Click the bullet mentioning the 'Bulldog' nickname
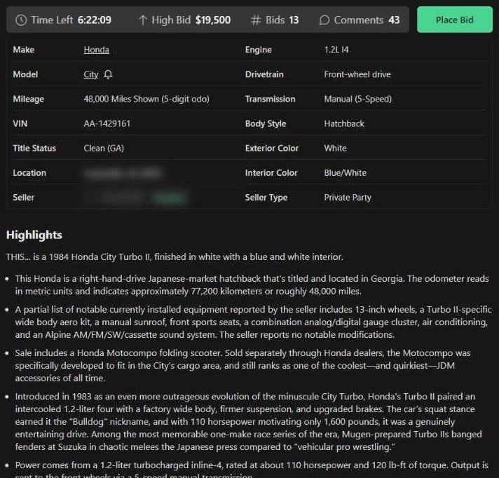499x478 pixels. click(248, 422)
